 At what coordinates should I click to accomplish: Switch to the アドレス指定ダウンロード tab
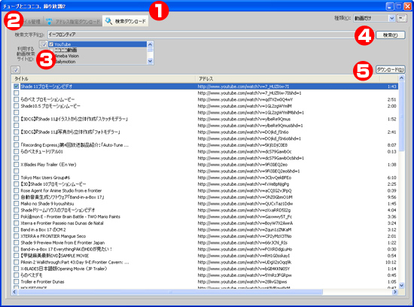pyautogui.click(x=73, y=21)
